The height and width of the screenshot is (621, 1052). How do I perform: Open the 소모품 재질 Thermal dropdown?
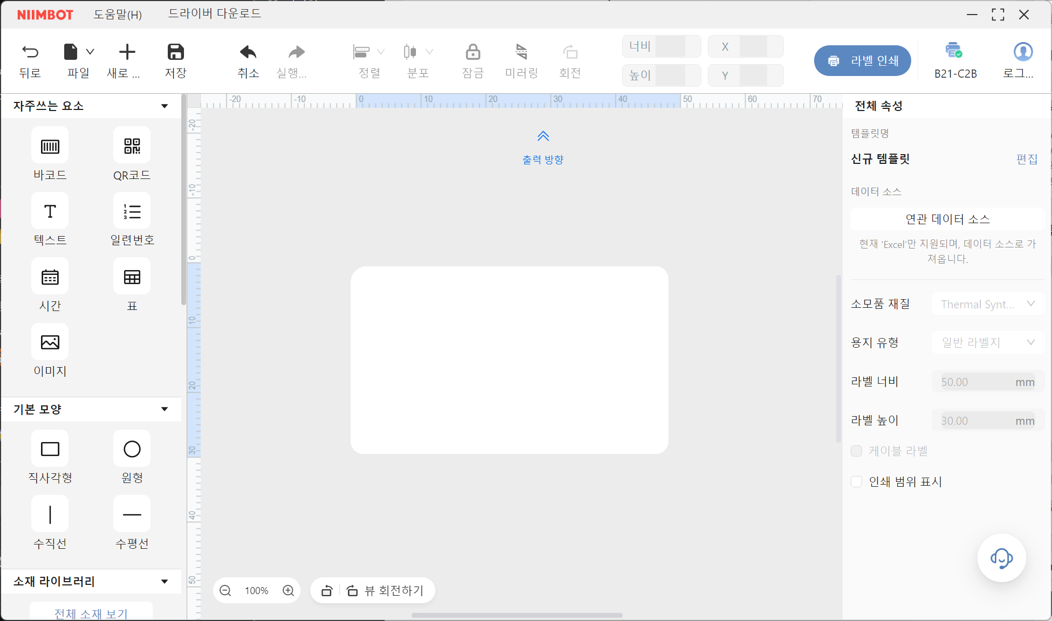click(988, 304)
